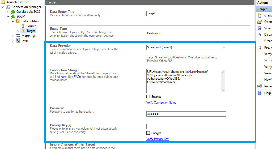
Task: Expand the Quickbooks POS tree node
Action: pos(8,12)
